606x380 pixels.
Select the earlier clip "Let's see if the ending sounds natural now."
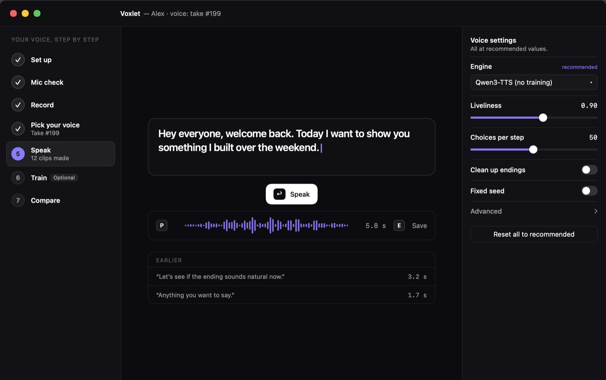[x=292, y=277]
